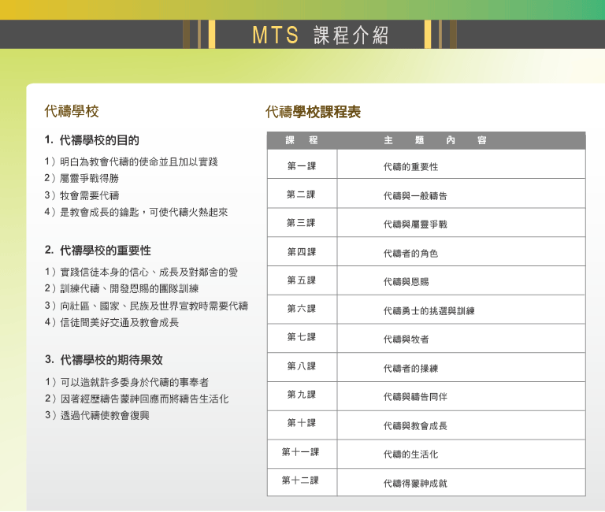Click the table cell '代禱與屬靈爭戰'
The height and width of the screenshot is (512, 605).
[415, 224]
